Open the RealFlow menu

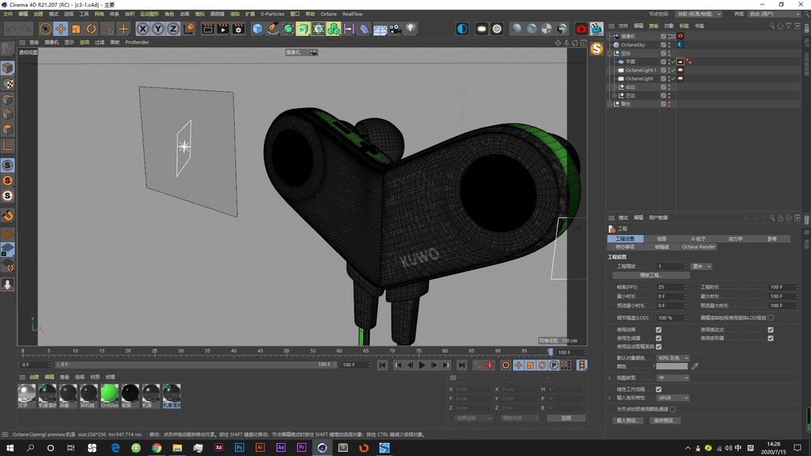coord(352,14)
